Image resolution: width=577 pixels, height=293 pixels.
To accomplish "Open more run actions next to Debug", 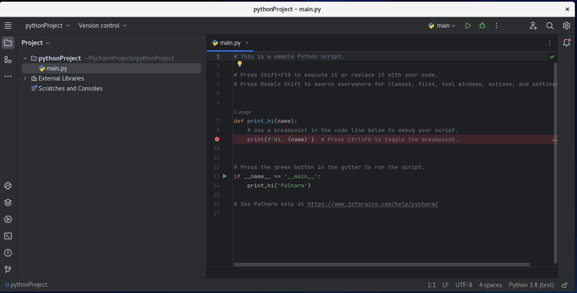I will (x=496, y=26).
